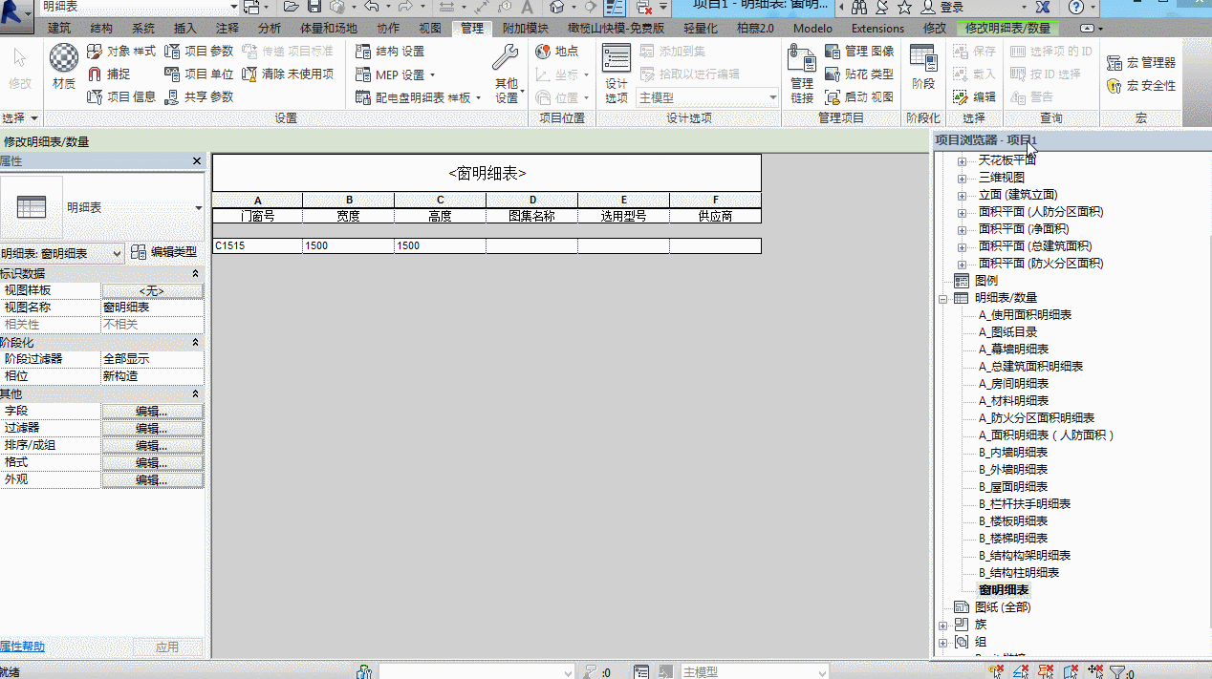1212x679 pixels.
Task: Click the 编辑 button for 字段
Action: [152, 411]
